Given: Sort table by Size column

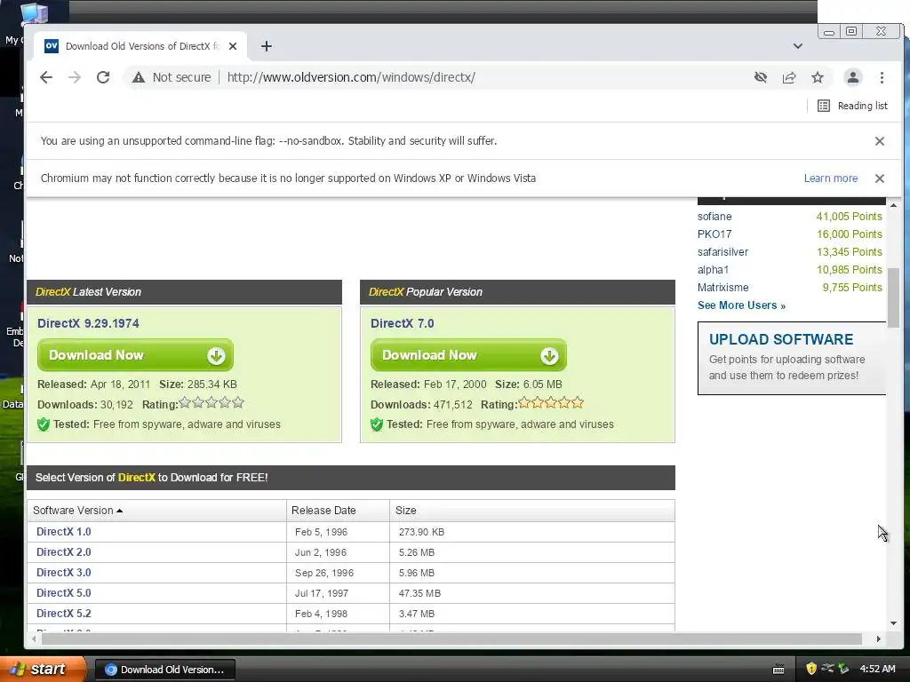Looking at the screenshot, I should (x=532, y=511).
